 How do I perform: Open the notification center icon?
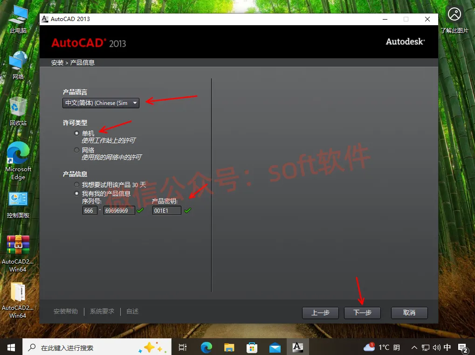click(463, 348)
